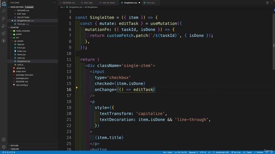Open Get All Tasks in Open Editors list
Image resolution: width=275 pixels, height=154 pixels.
click(x=23, y=17)
